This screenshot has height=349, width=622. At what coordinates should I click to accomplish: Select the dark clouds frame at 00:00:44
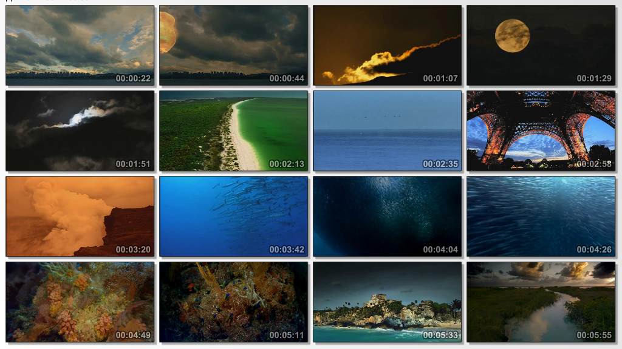pyautogui.click(x=234, y=45)
